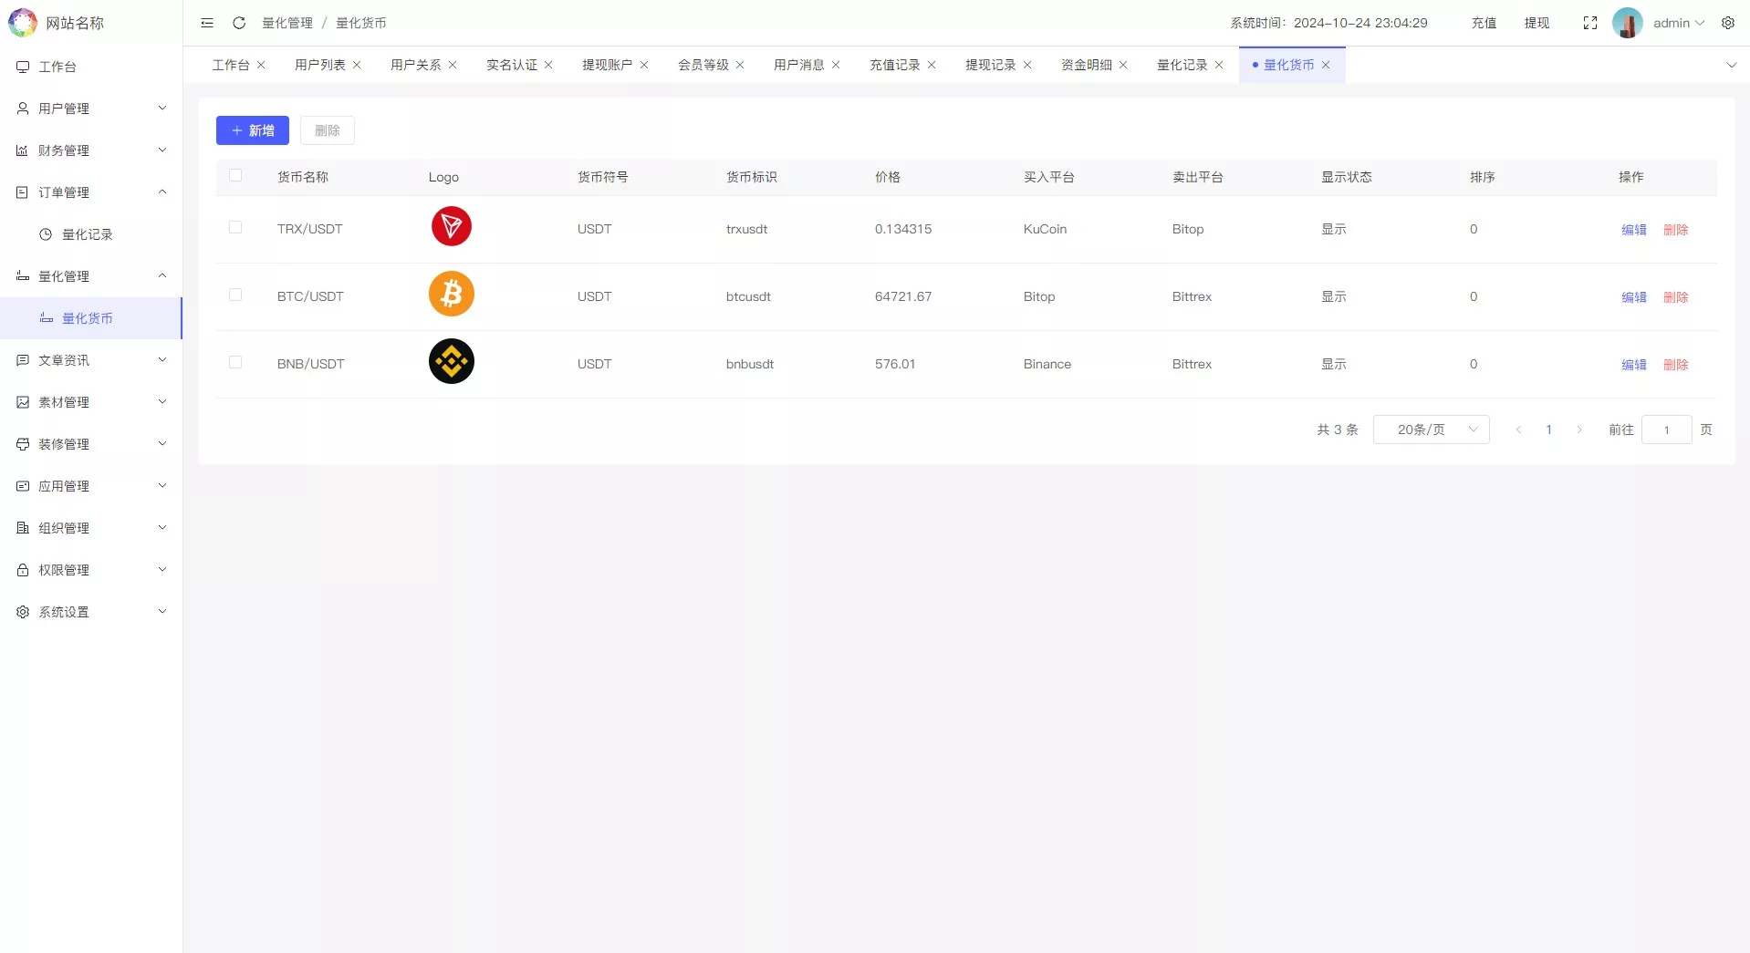Enter fullscreen mode
This screenshot has height=953, width=1750.
1590,23
